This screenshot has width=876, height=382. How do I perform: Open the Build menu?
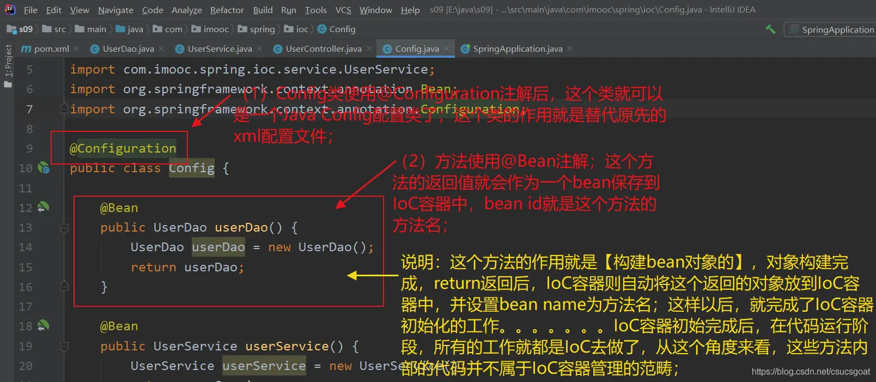point(263,10)
